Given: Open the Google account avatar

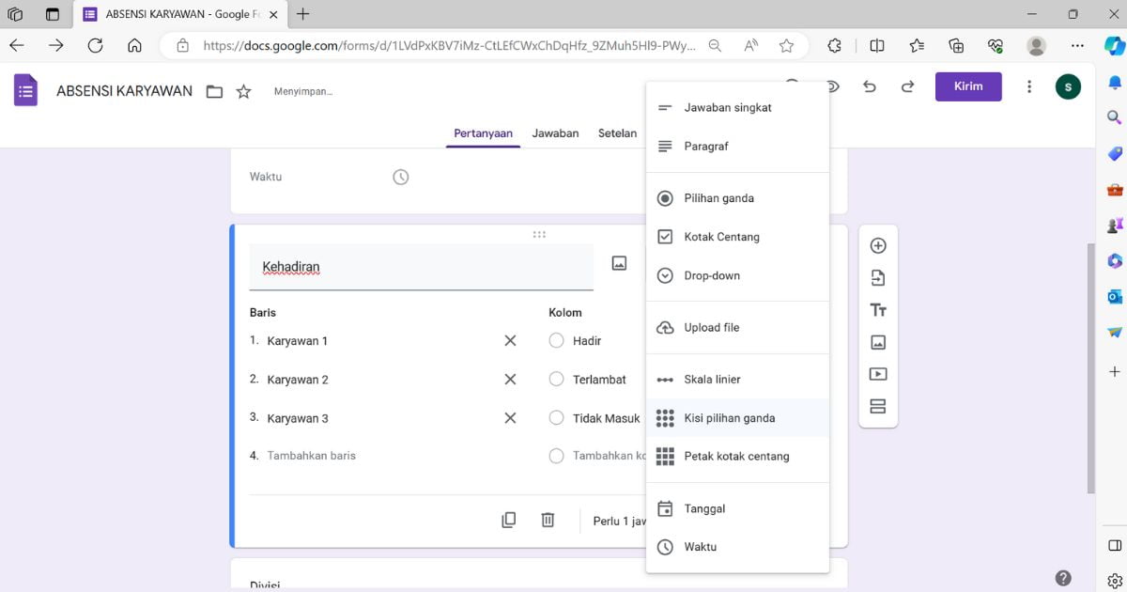Looking at the screenshot, I should coord(1068,86).
